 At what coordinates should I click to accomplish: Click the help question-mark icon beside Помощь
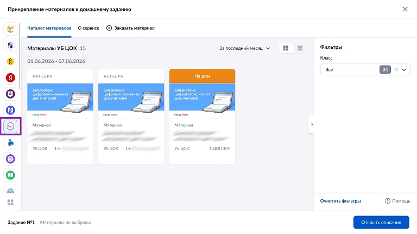(388, 201)
